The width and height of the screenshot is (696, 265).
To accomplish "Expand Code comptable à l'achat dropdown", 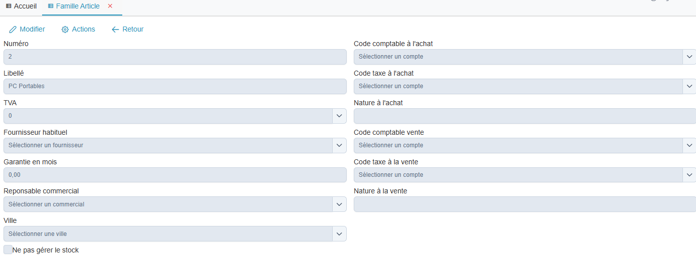I will 689,57.
